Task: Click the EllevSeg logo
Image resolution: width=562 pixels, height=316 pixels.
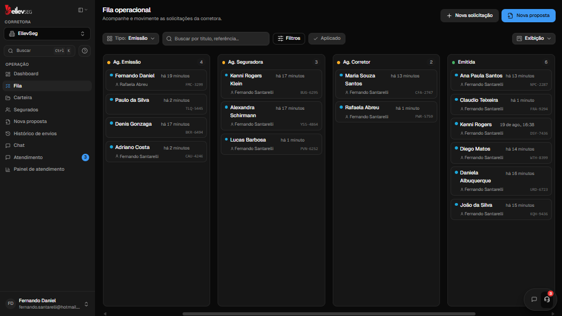Action: 18,10
